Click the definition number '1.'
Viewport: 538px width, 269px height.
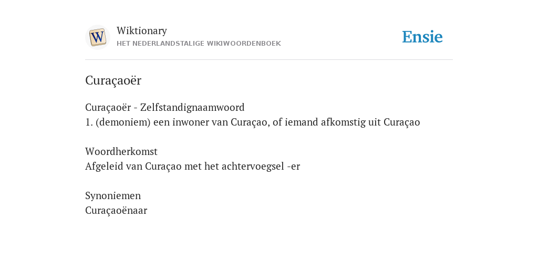pyautogui.click(x=89, y=122)
